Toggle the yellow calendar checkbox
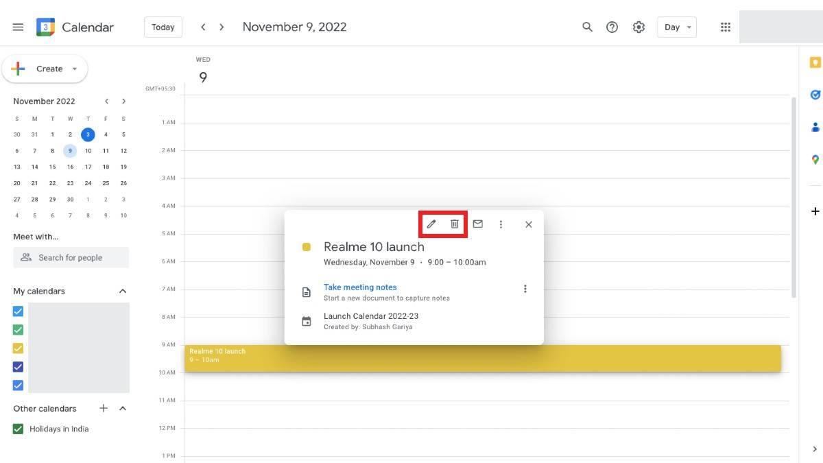Image resolution: width=823 pixels, height=463 pixels. click(x=19, y=348)
